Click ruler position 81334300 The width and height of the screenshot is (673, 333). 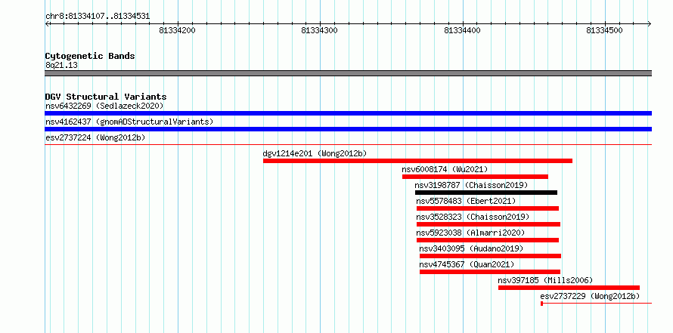coord(320,30)
